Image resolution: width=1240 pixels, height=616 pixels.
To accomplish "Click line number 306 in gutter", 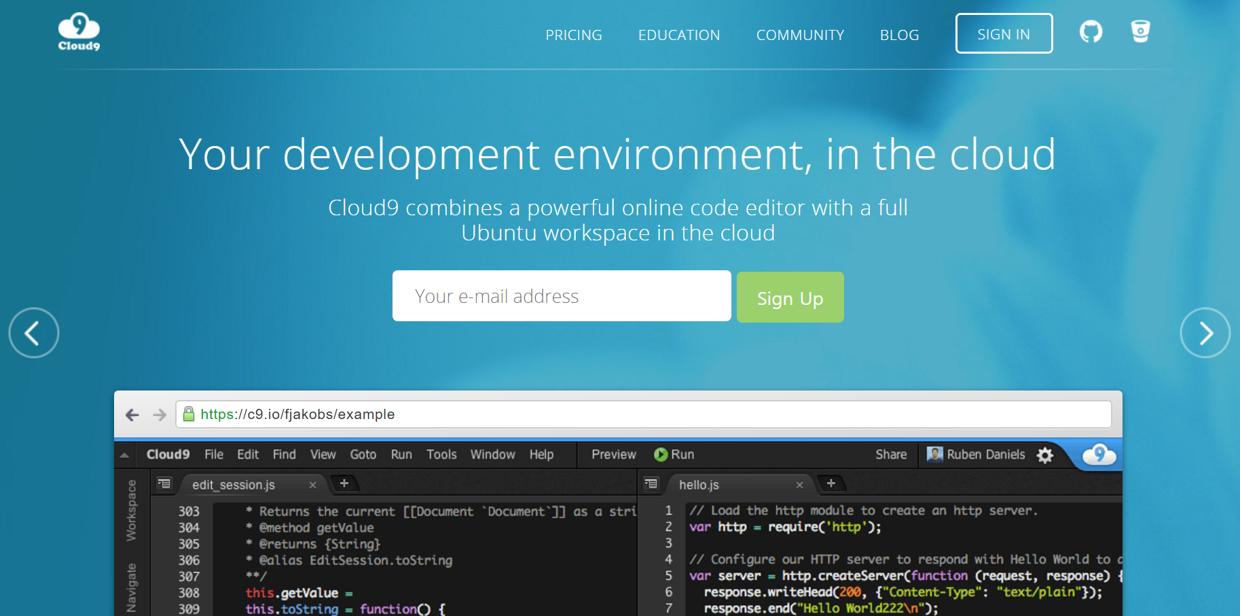I will [189, 560].
